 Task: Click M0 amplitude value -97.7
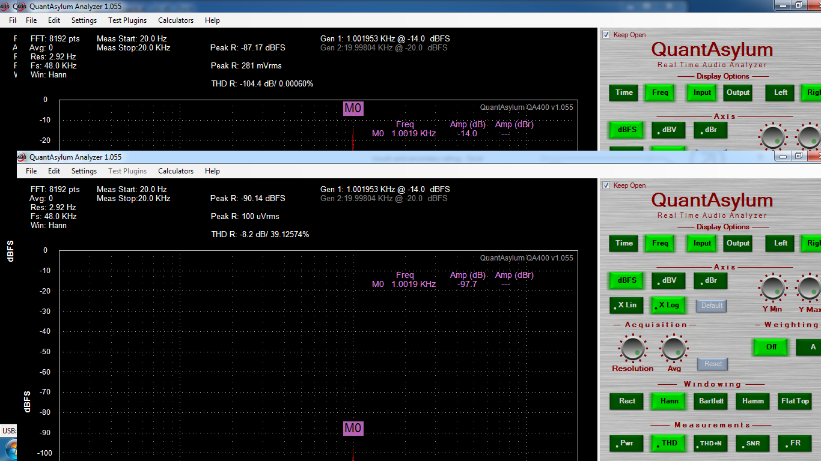coord(466,284)
